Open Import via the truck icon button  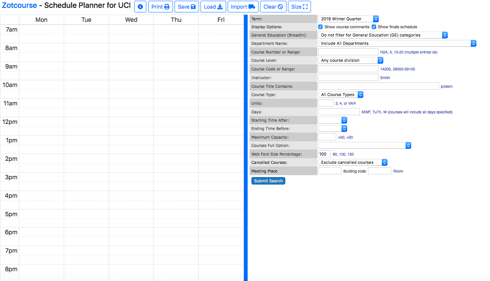(243, 7)
